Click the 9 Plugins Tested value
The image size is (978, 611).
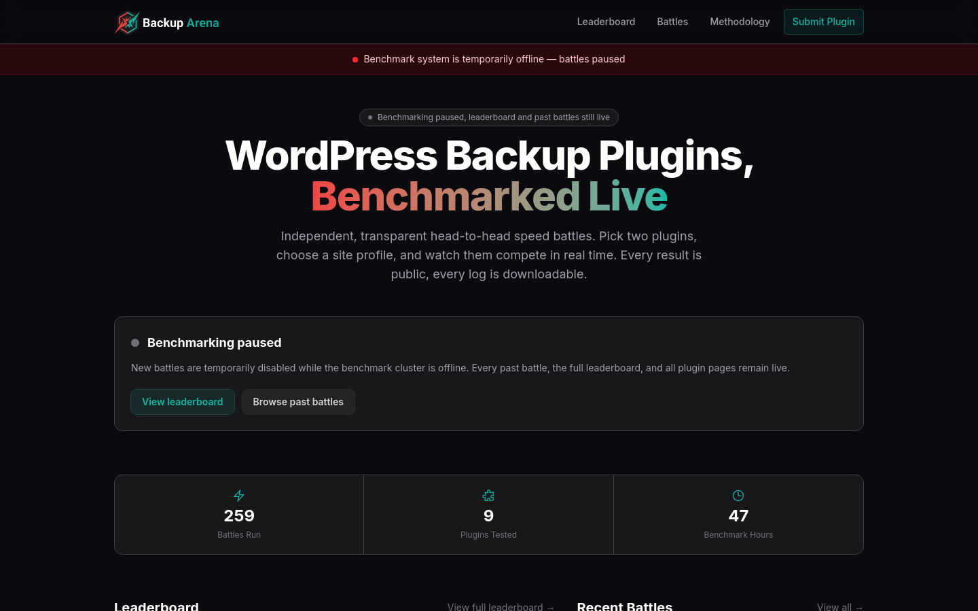[488, 516]
